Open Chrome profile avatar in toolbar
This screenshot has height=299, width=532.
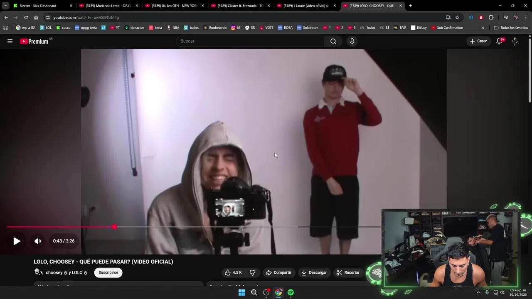(x=516, y=17)
